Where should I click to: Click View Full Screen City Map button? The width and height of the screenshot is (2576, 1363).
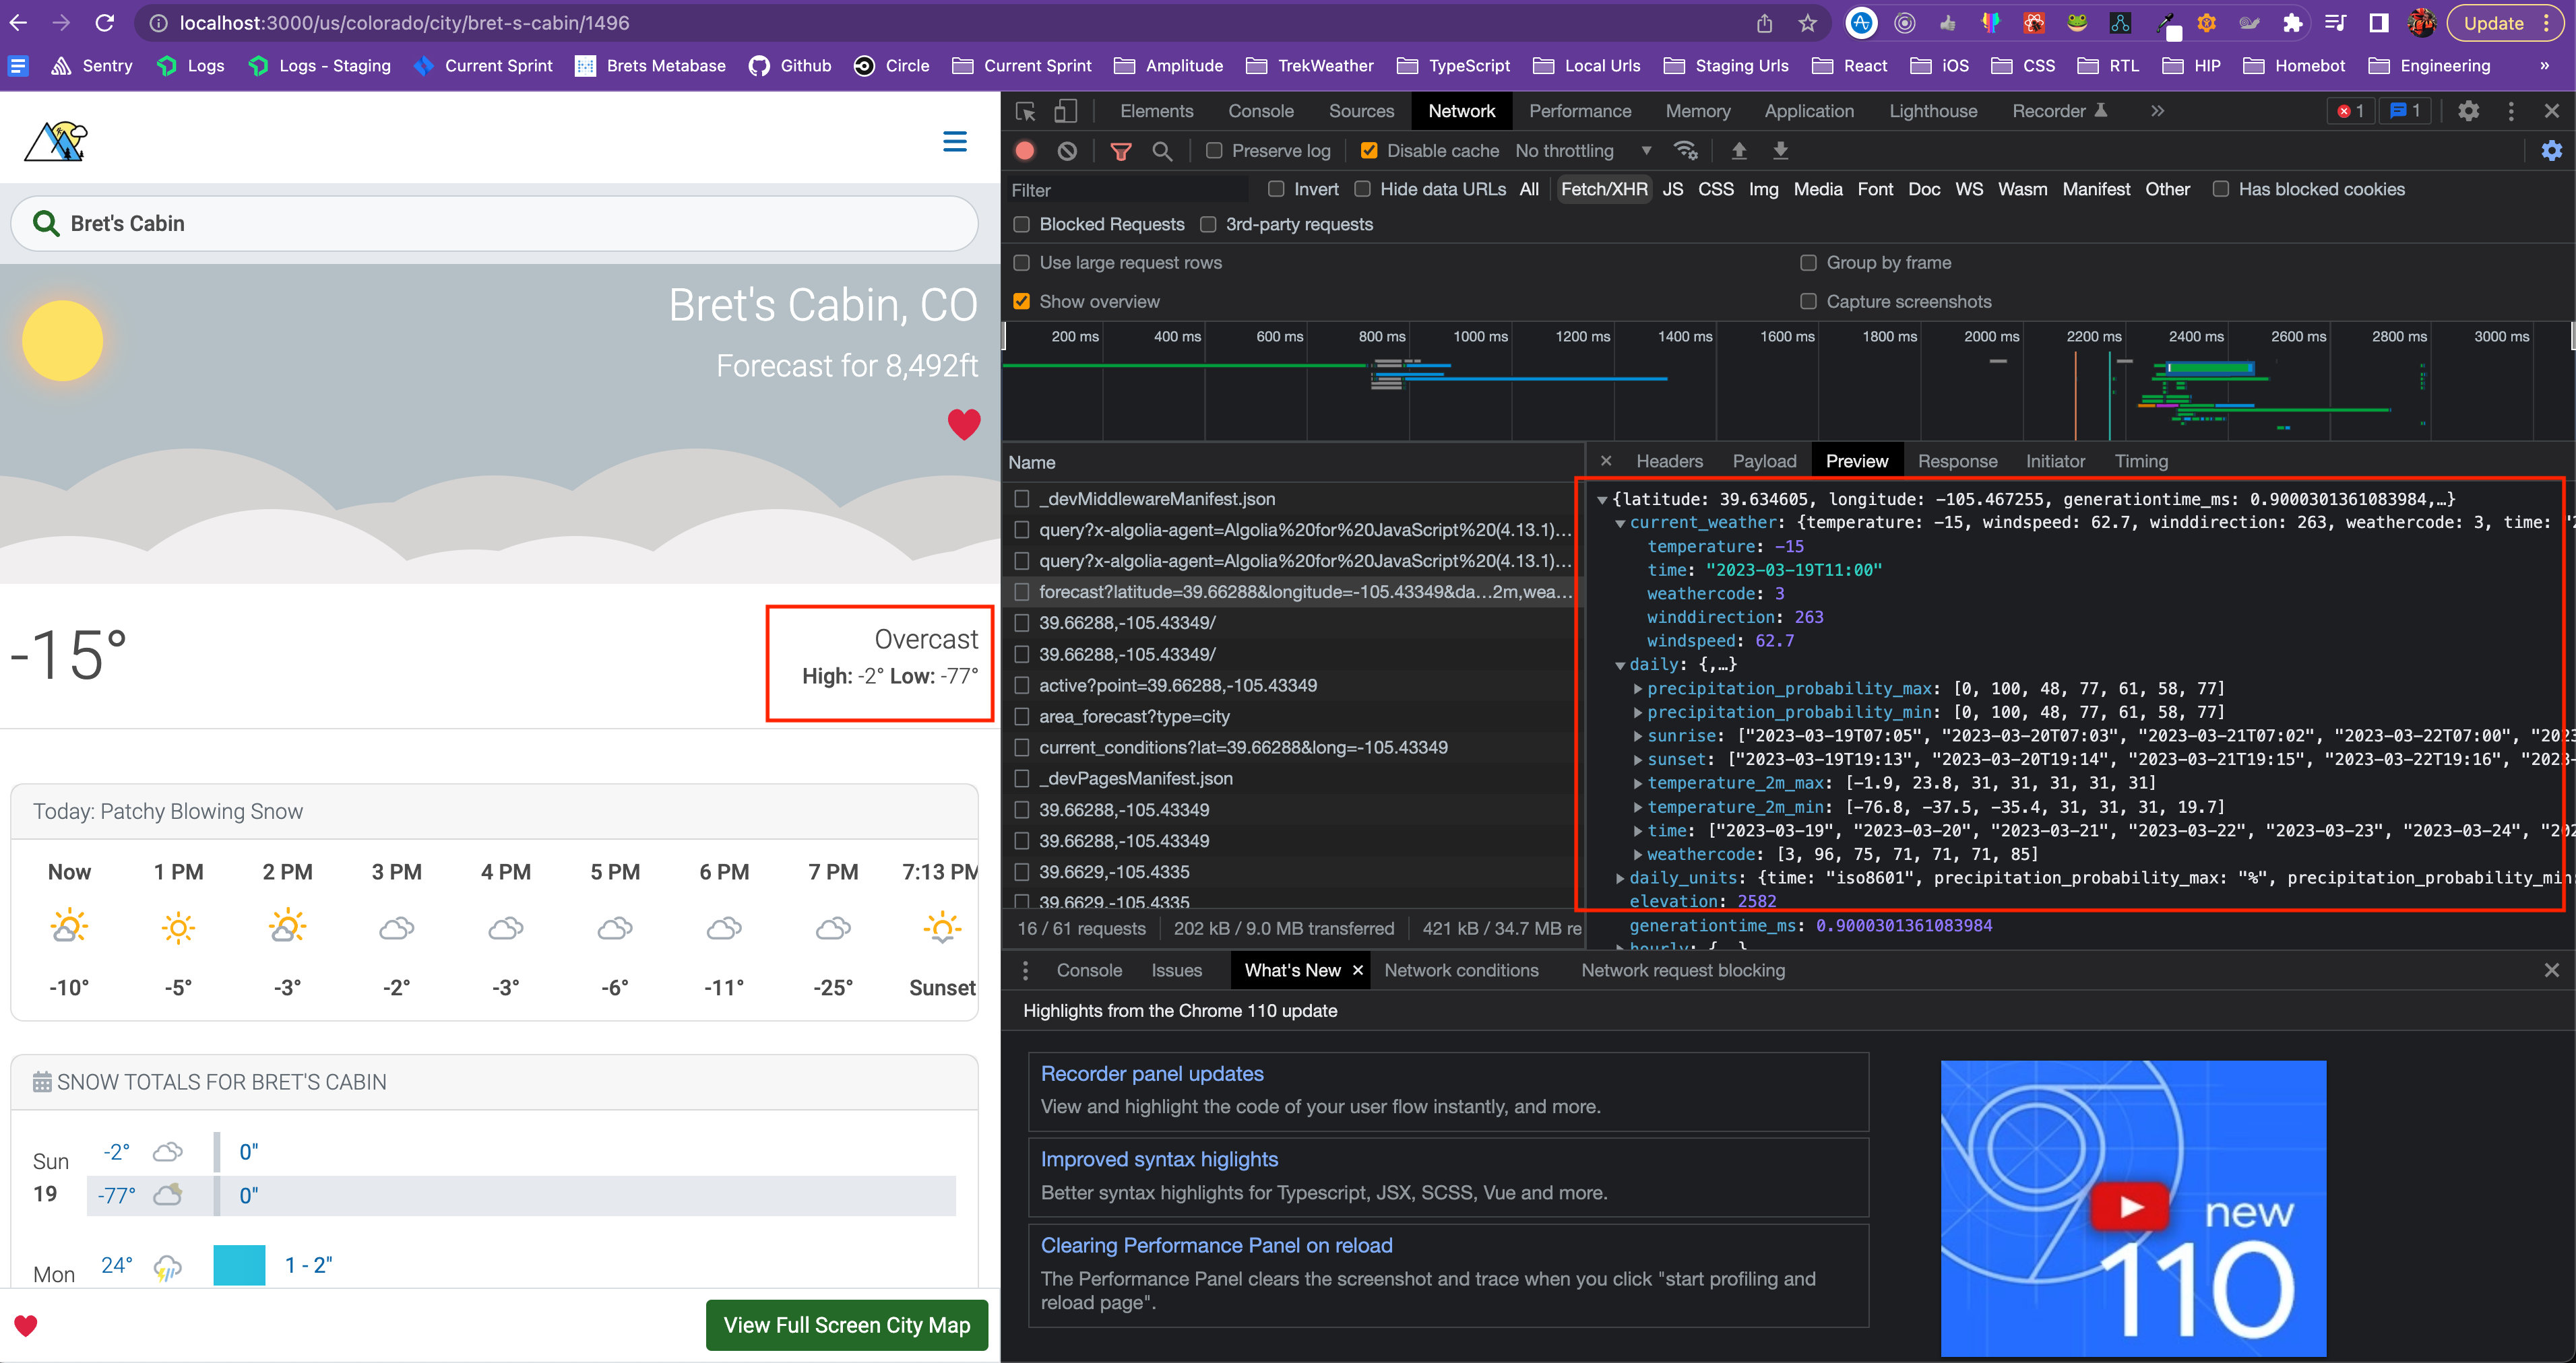tap(846, 1325)
